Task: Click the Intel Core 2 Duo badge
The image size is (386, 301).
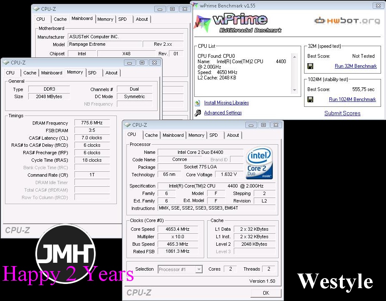Action: tap(259, 163)
